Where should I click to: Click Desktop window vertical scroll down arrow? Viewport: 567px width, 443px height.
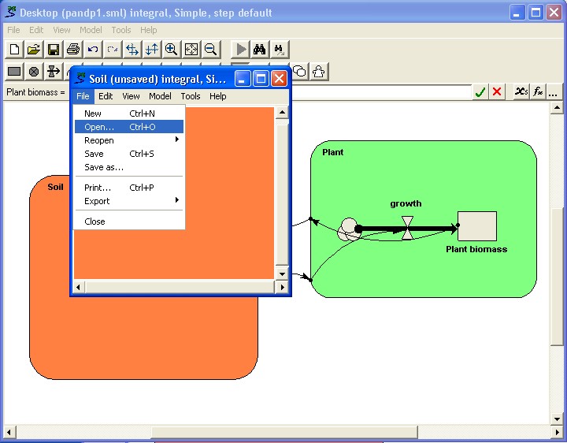[x=557, y=419]
